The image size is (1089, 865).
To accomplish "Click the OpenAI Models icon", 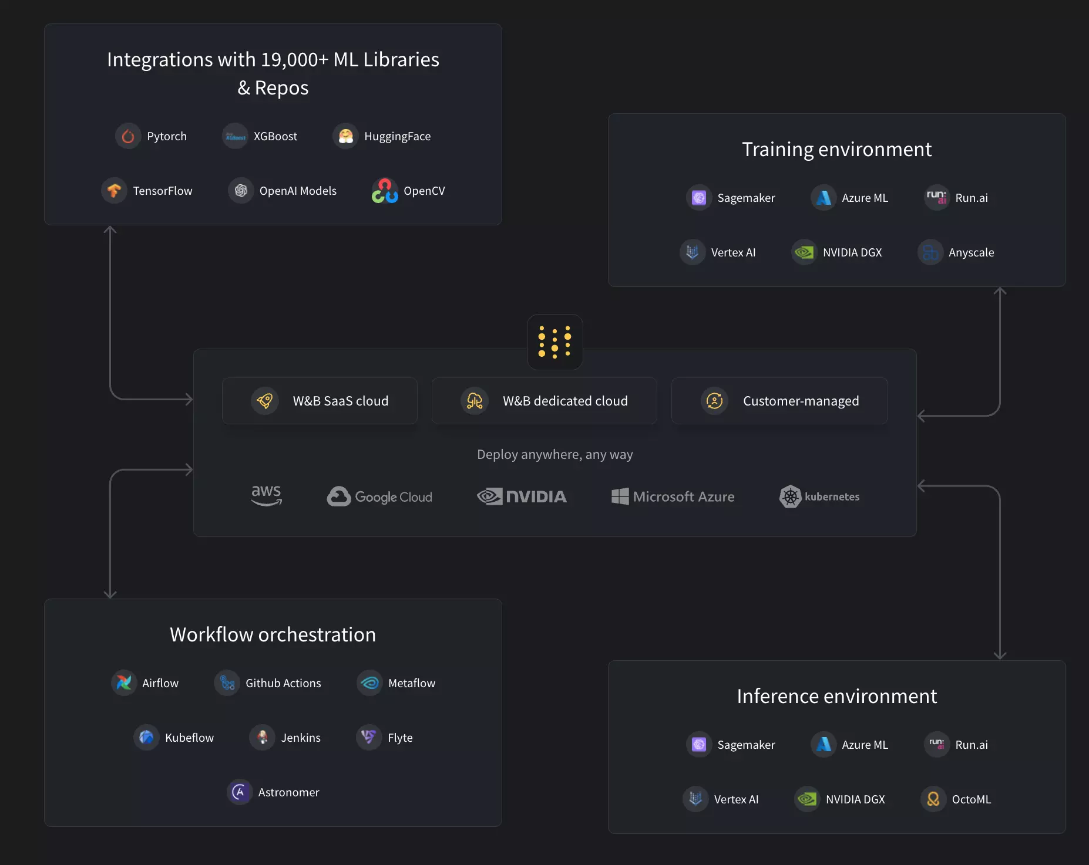I will 241,191.
